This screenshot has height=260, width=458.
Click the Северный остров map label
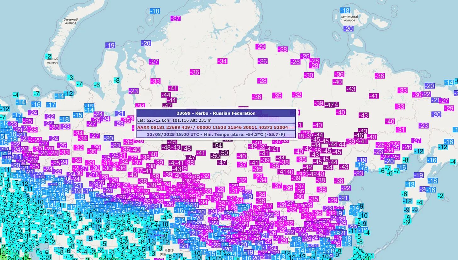tap(70, 21)
